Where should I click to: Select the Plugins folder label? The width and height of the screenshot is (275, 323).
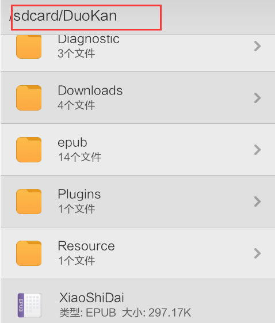(79, 195)
